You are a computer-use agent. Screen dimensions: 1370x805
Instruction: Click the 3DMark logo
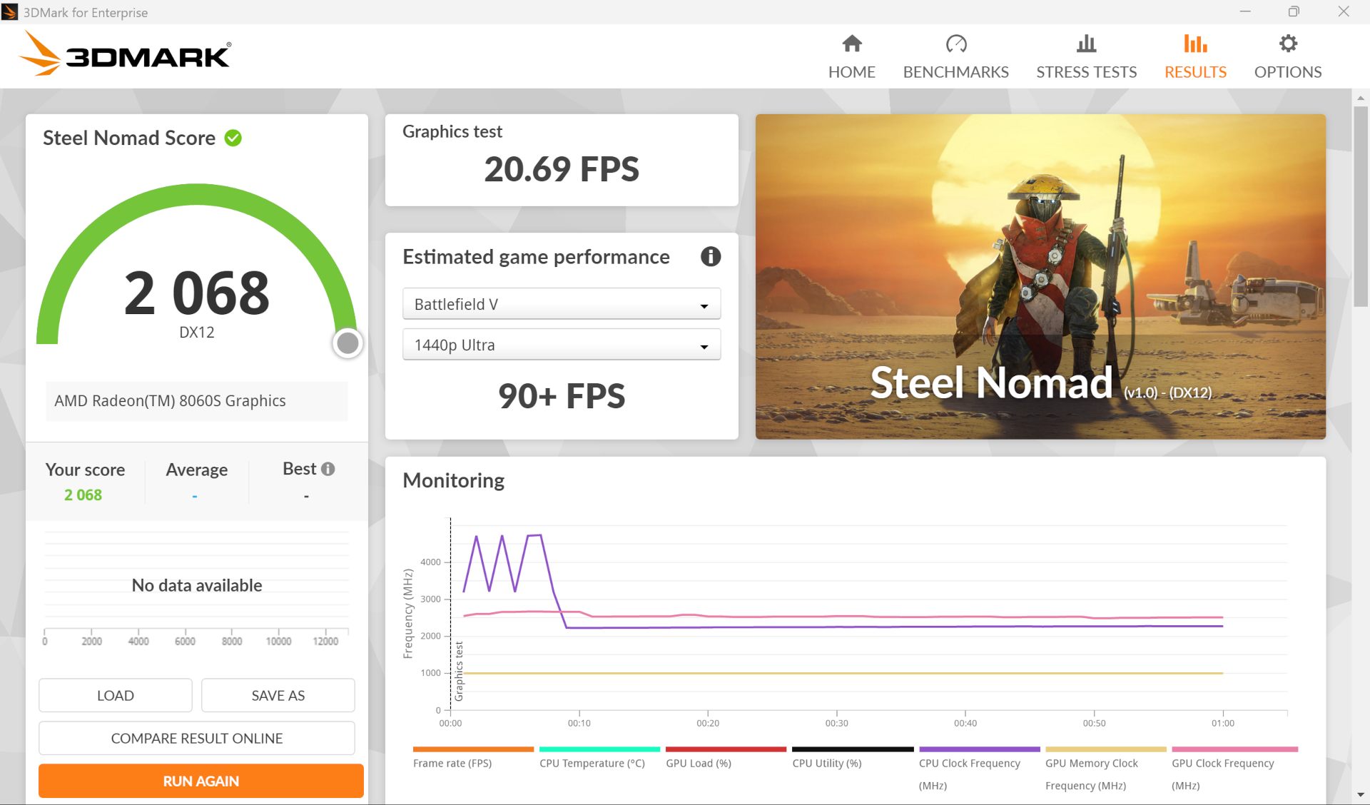coord(126,55)
